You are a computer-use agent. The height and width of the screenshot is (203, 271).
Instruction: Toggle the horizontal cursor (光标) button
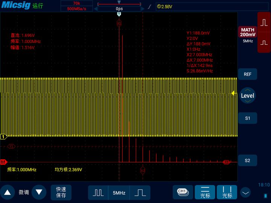pos(205,192)
